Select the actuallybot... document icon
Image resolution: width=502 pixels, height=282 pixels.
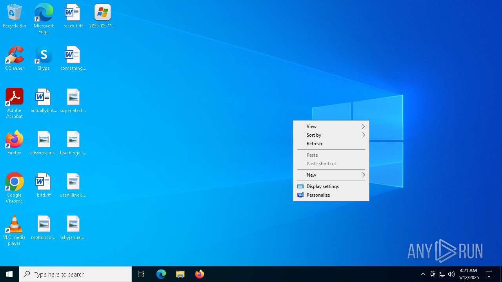(x=44, y=101)
